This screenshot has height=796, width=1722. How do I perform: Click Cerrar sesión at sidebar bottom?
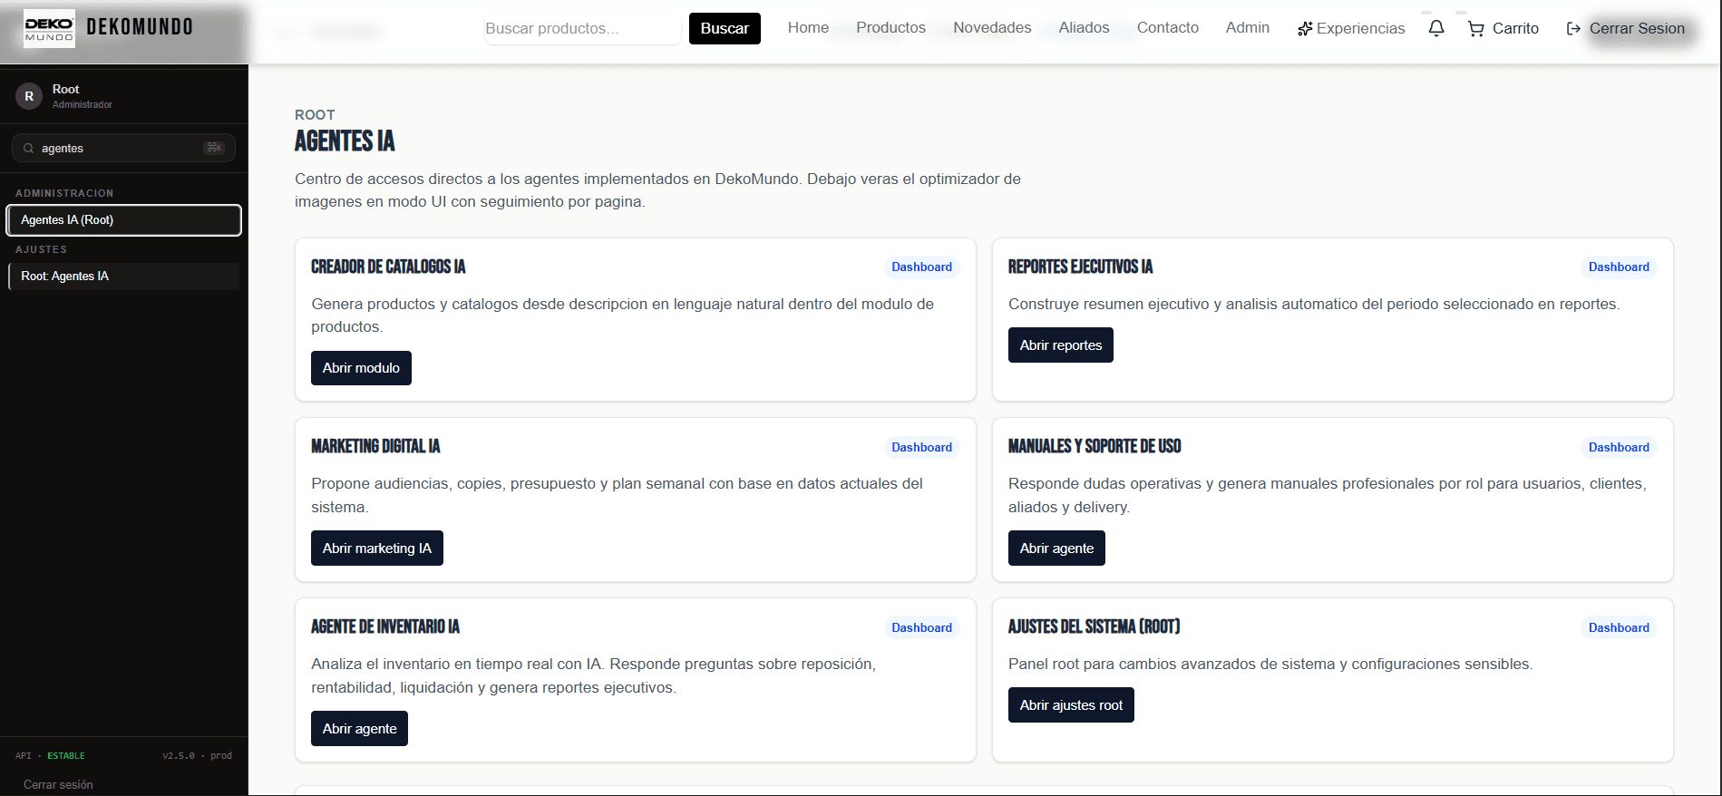point(58,785)
